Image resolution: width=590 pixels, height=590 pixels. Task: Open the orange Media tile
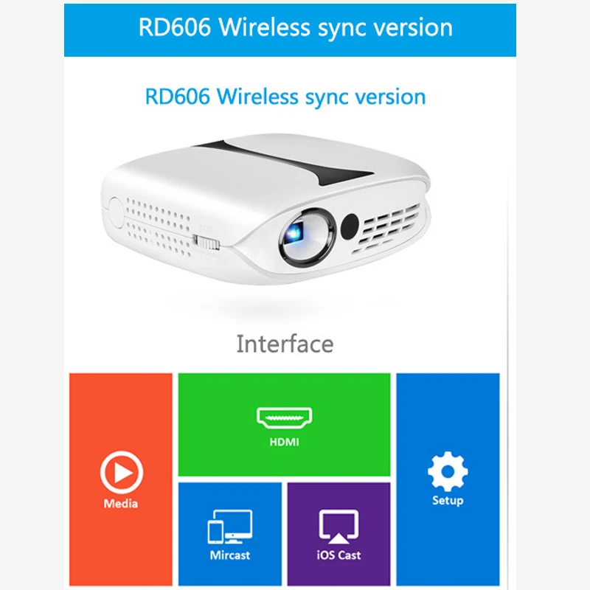121,479
